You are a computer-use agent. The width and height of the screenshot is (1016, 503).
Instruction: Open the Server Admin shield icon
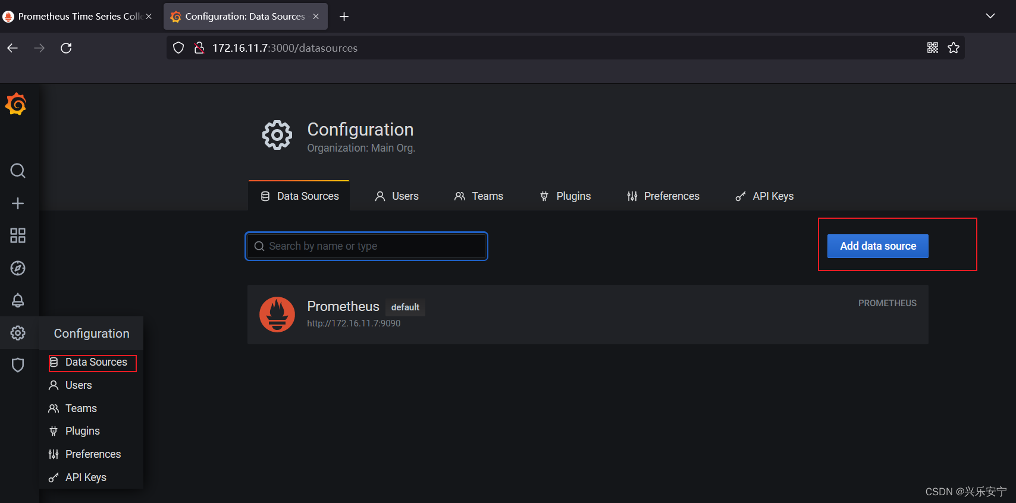click(x=18, y=365)
